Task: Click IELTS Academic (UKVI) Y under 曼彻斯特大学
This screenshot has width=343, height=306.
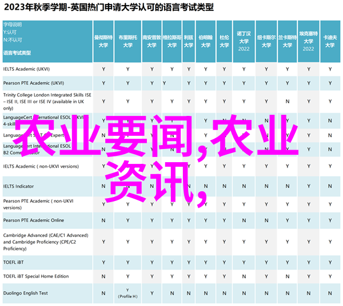Action: (x=103, y=70)
